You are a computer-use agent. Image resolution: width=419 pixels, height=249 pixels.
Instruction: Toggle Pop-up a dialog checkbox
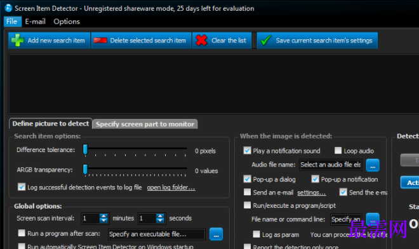point(247,179)
